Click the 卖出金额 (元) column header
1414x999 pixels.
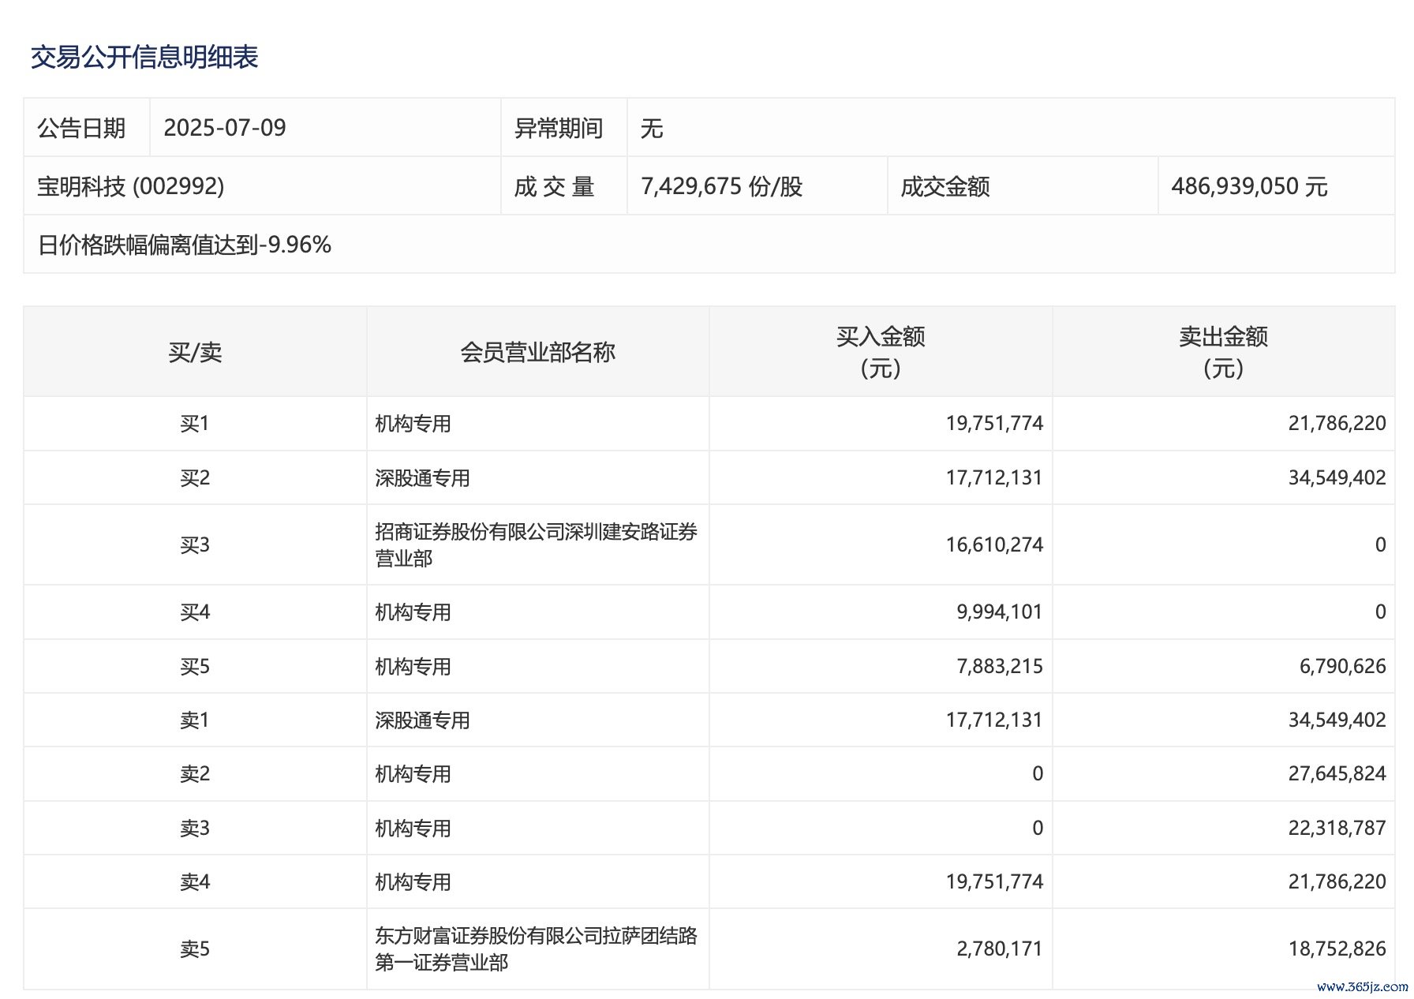tap(1224, 352)
